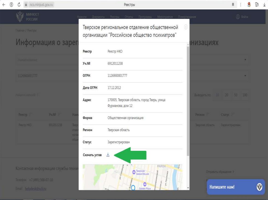Click the field containing 1126900001777

pos(47,76)
